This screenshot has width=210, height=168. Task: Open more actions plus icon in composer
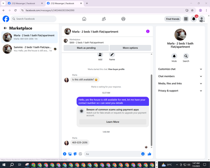(x=65, y=154)
